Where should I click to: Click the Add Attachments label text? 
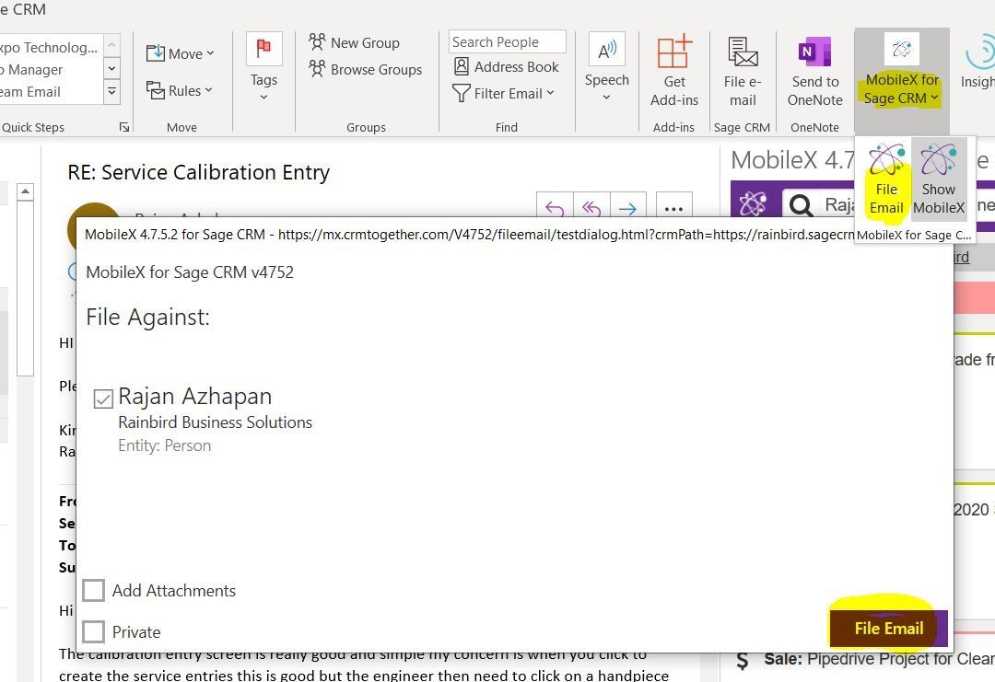coord(174,591)
